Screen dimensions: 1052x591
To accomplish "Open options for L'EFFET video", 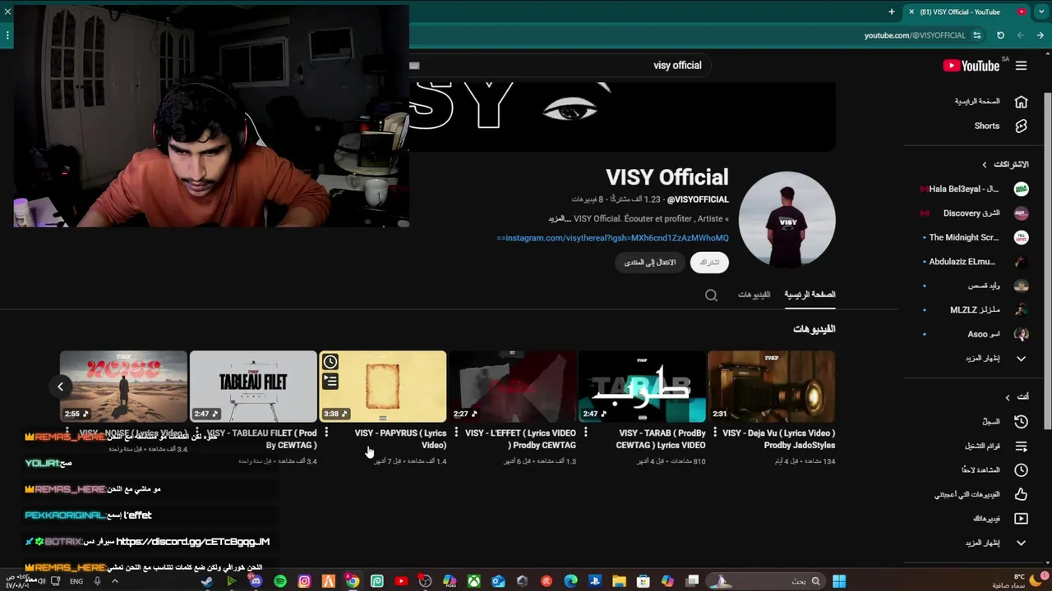I will (455, 432).
